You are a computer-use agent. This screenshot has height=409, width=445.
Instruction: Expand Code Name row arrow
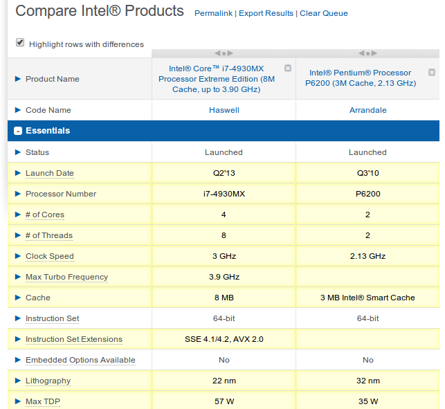coord(17,110)
